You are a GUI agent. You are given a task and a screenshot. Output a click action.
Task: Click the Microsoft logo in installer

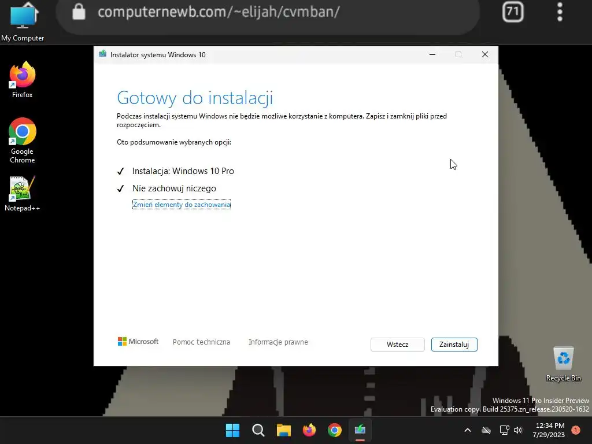click(x=138, y=342)
